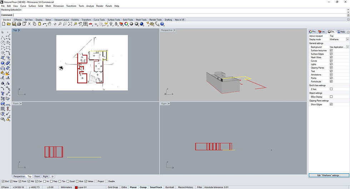The width and height of the screenshot is (350, 189).
Task: Open the Top viewport title dropdown arrow
Action: 19,30
